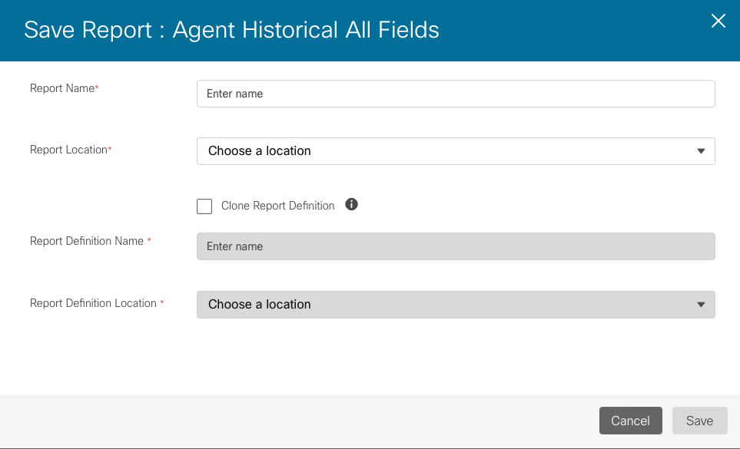The width and height of the screenshot is (740, 449).
Task: Focus the Report Definition Name input field
Action: point(456,246)
